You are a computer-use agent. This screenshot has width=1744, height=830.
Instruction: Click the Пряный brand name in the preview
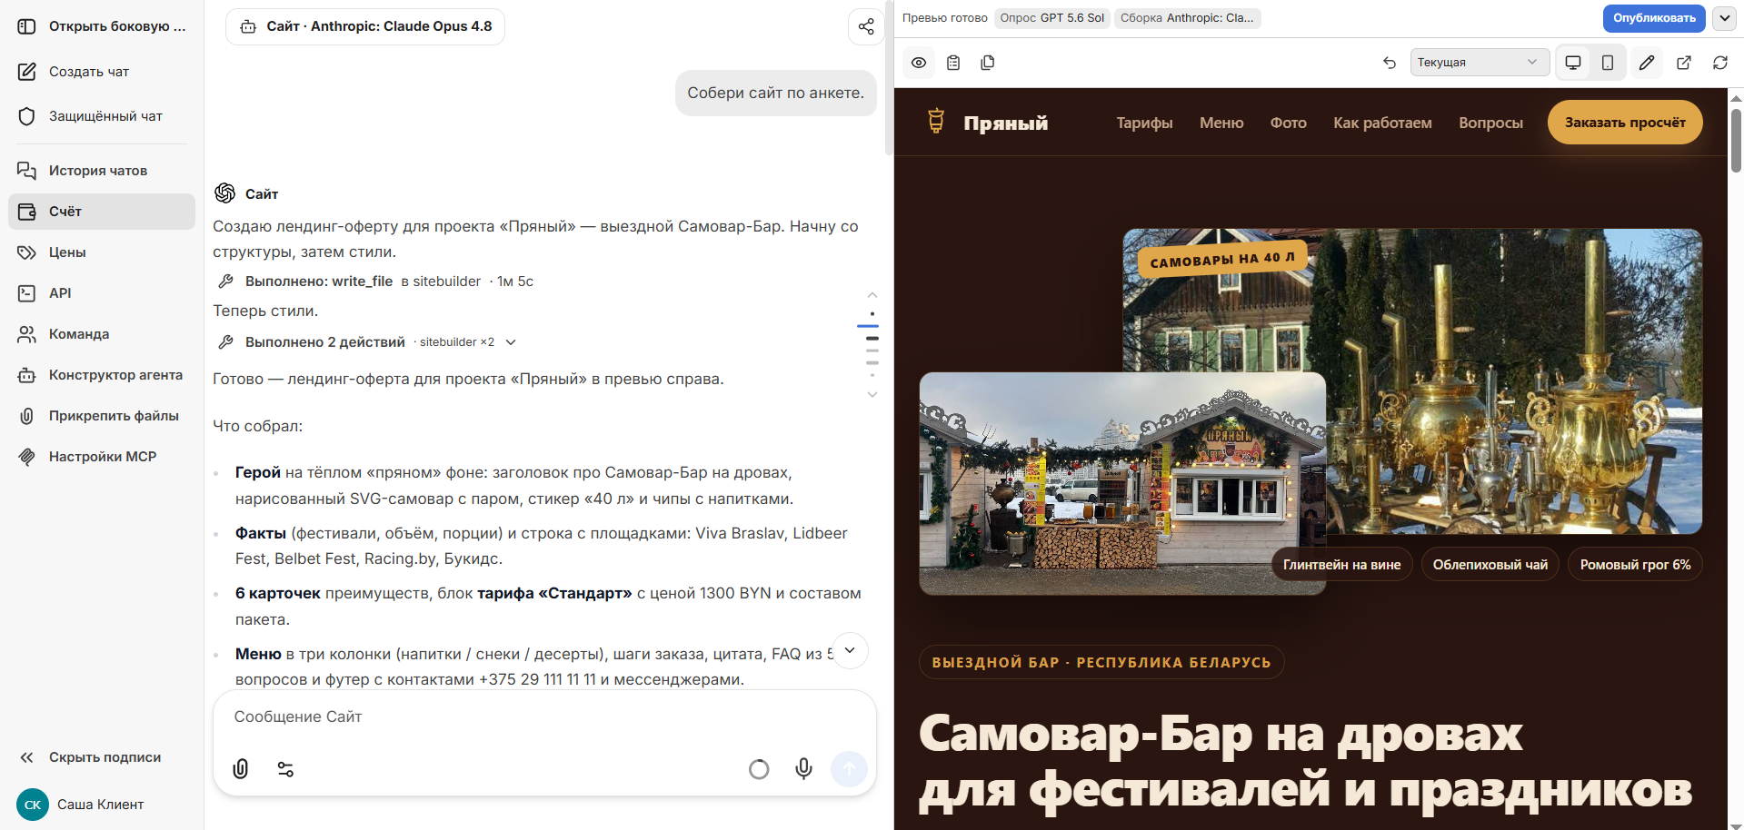[1006, 123]
